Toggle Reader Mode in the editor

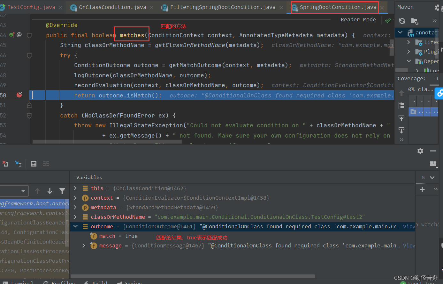click(x=358, y=19)
